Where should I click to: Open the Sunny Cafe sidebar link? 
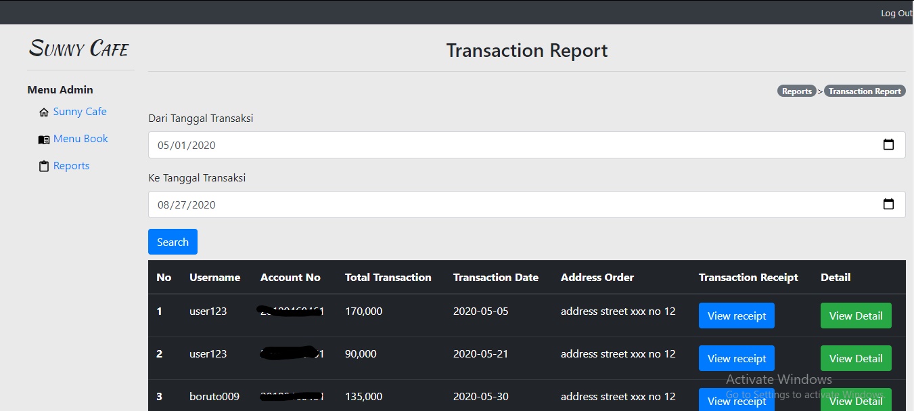[80, 112]
